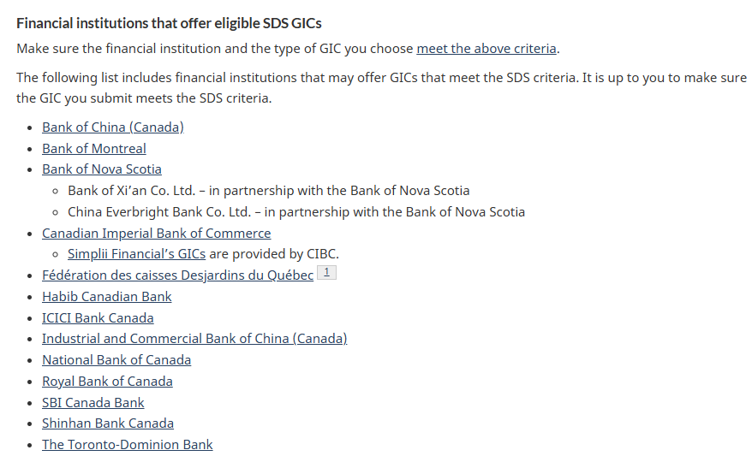The height and width of the screenshot is (456, 752).
Task: Visit the National Bank of Canada link
Action: coord(116,360)
